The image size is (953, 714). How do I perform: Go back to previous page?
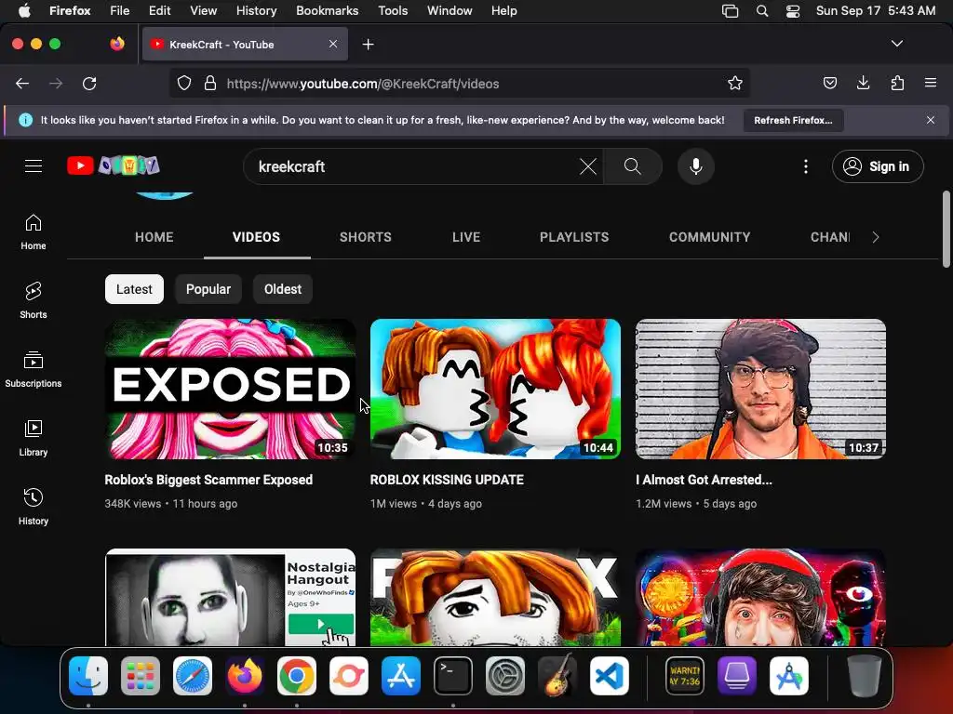[x=22, y=84]
